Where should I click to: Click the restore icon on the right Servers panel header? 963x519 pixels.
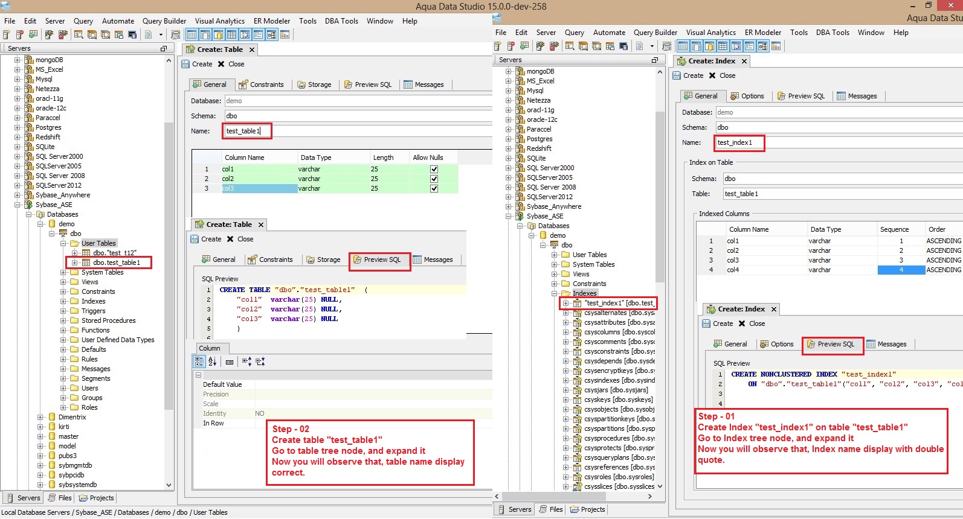coord(654,60)
